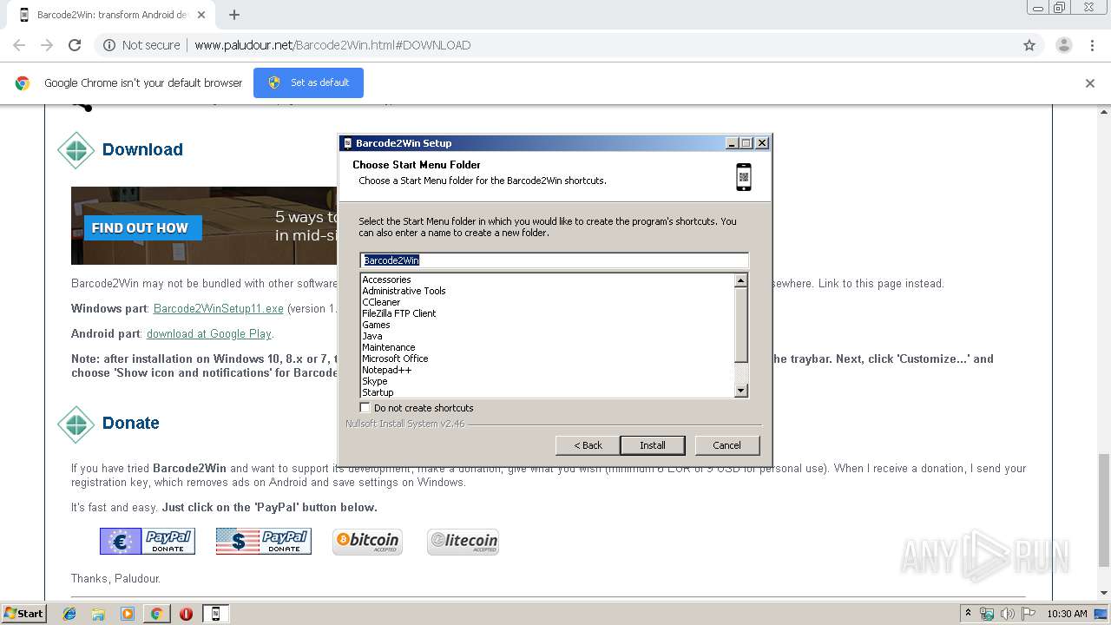
Task: Click the address bar URL
Action: coord(332,45)
